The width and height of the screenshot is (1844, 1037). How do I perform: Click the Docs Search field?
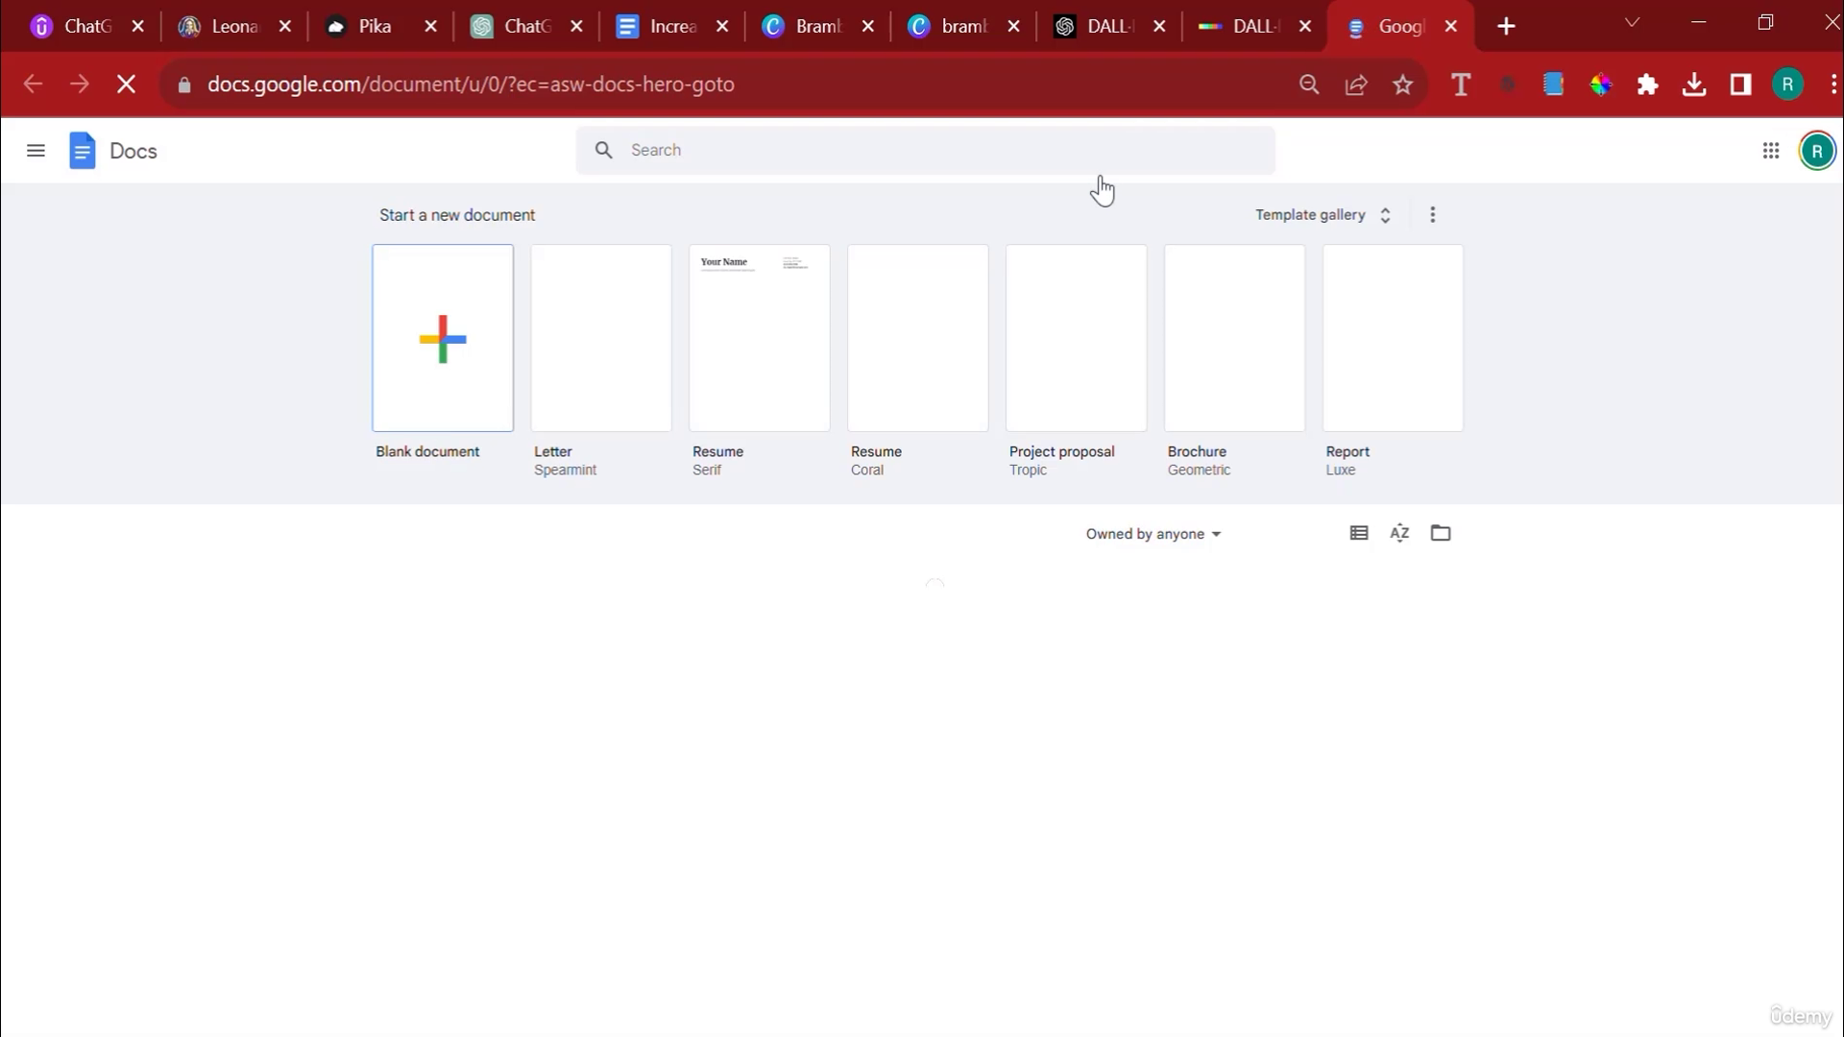coord(925,150)
